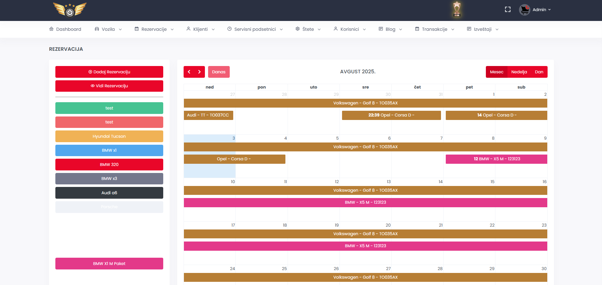This screenshot has width=602, height=285.
Task: Click the Vidi Rezervaciju button
Action: [x=109, y=86]
